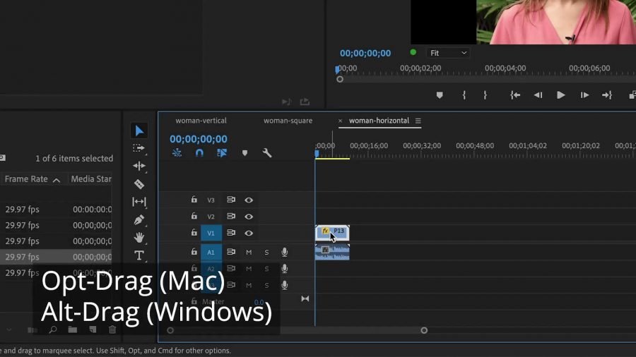The width and height of the screenshot is (636, 357).
Task: Select the Track Select Forward tool
Action: [139, 148]
